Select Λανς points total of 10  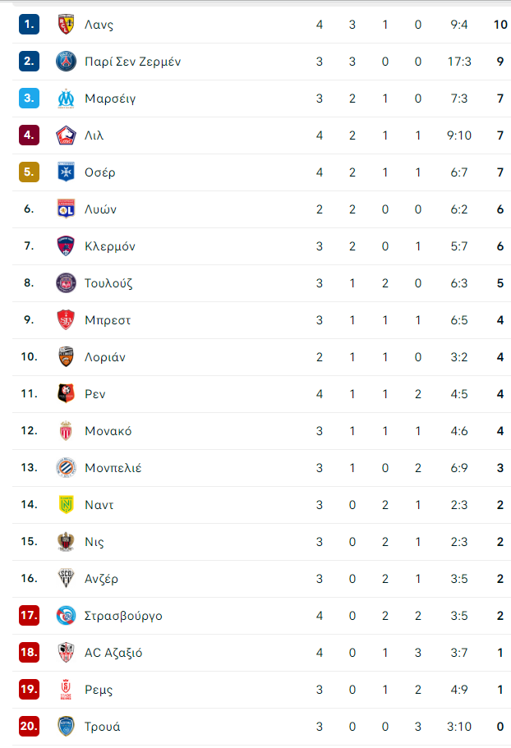[500, 25]
